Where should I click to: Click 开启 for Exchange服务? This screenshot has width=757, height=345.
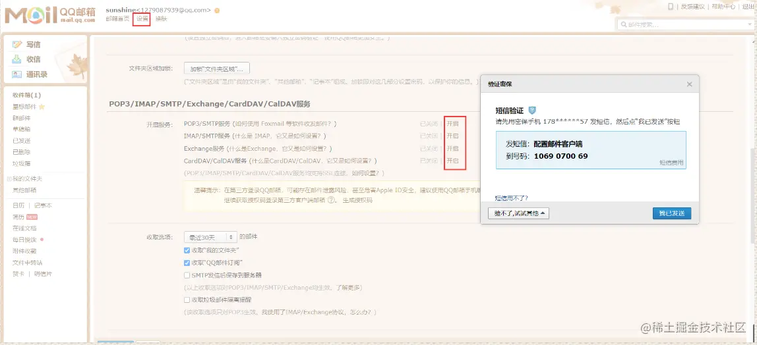click(x=452, y=148)
